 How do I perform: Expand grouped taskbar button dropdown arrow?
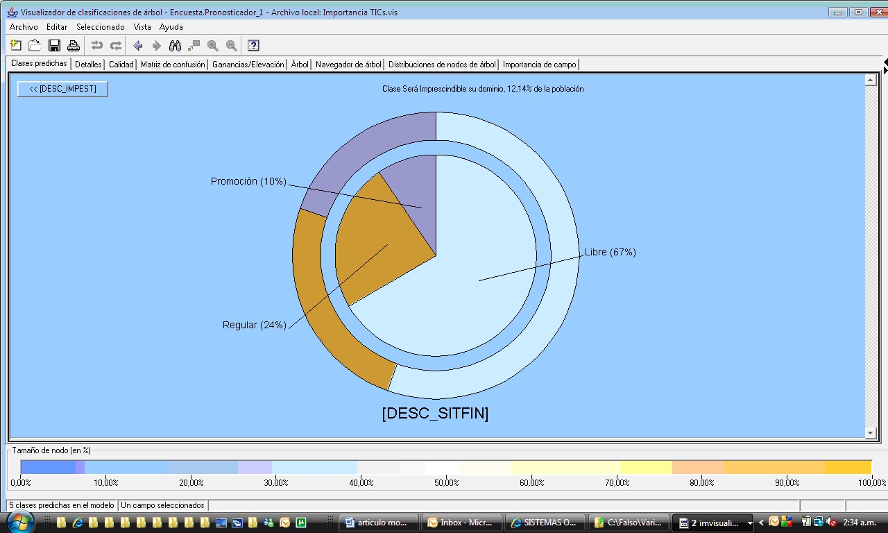point(750,523)
